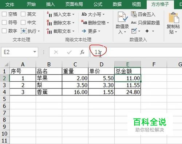The height and width of the screenshot is (144, 182).
Task: Select row 10 header
Action: [5, 134]
